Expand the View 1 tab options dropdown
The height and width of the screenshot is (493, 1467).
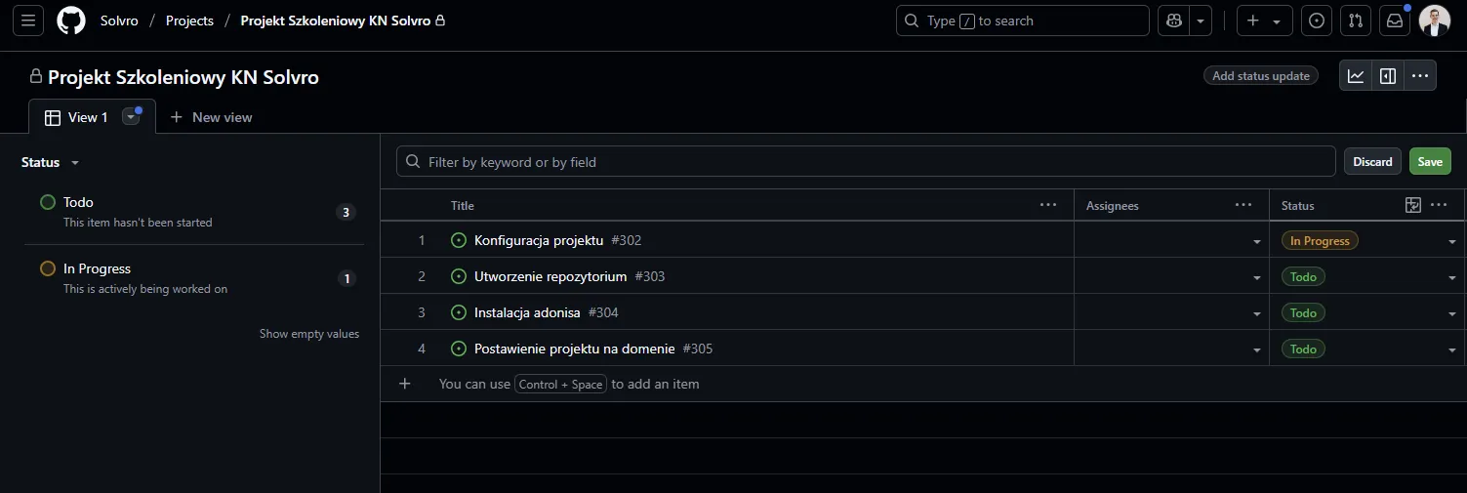pyautogui.click(x=131, y=117)
